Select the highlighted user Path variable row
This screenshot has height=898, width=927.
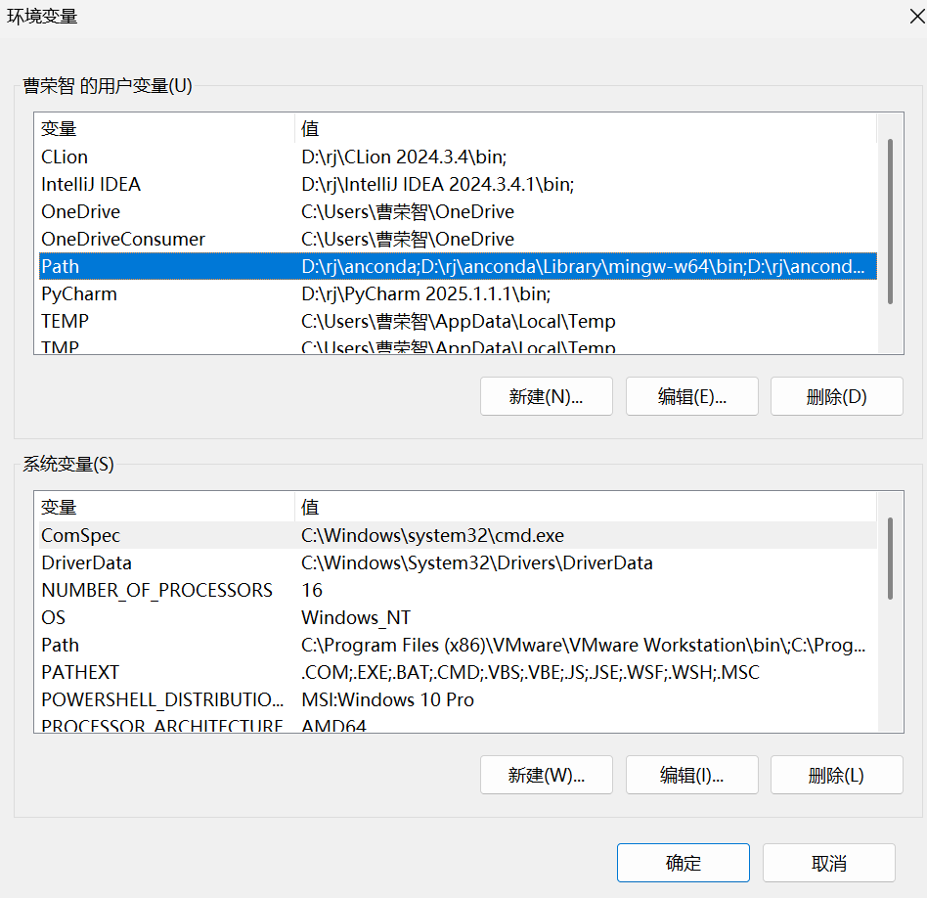point(459,266)
